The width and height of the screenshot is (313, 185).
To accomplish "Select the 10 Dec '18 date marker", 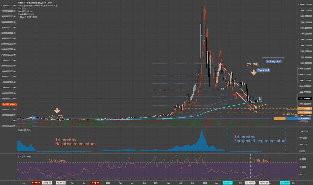I will 250,183.
